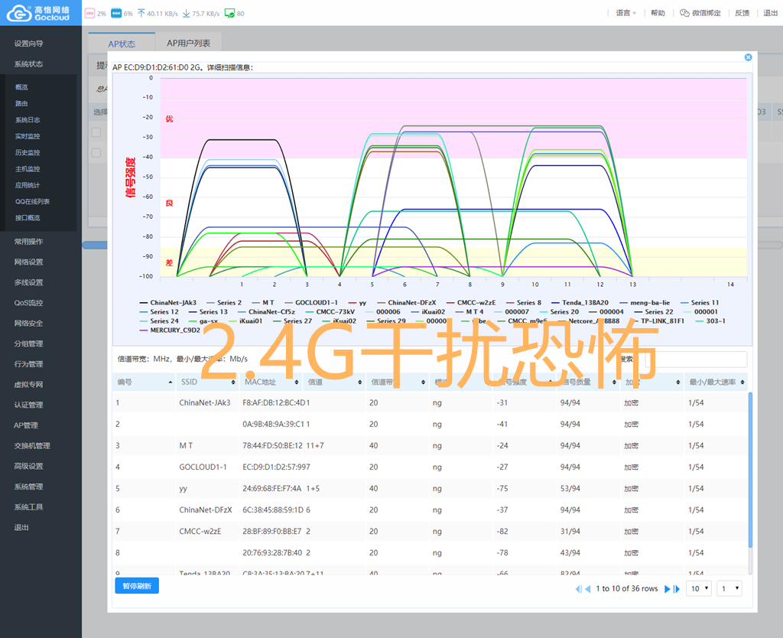This screenshot has width=783, height=638.
Task: Jump to the last page of scan results
Action: coord(677,589)
